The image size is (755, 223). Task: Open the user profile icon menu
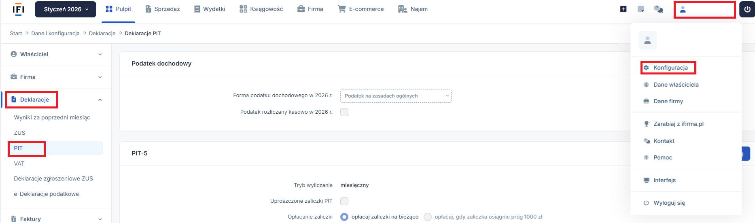(683, 10)
